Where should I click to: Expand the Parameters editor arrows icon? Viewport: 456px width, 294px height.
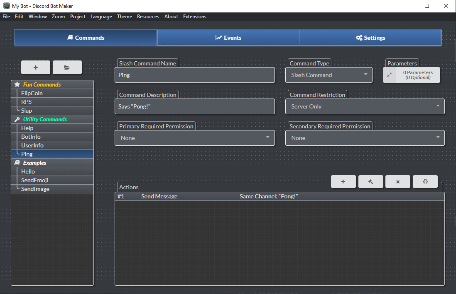(389, 75)
